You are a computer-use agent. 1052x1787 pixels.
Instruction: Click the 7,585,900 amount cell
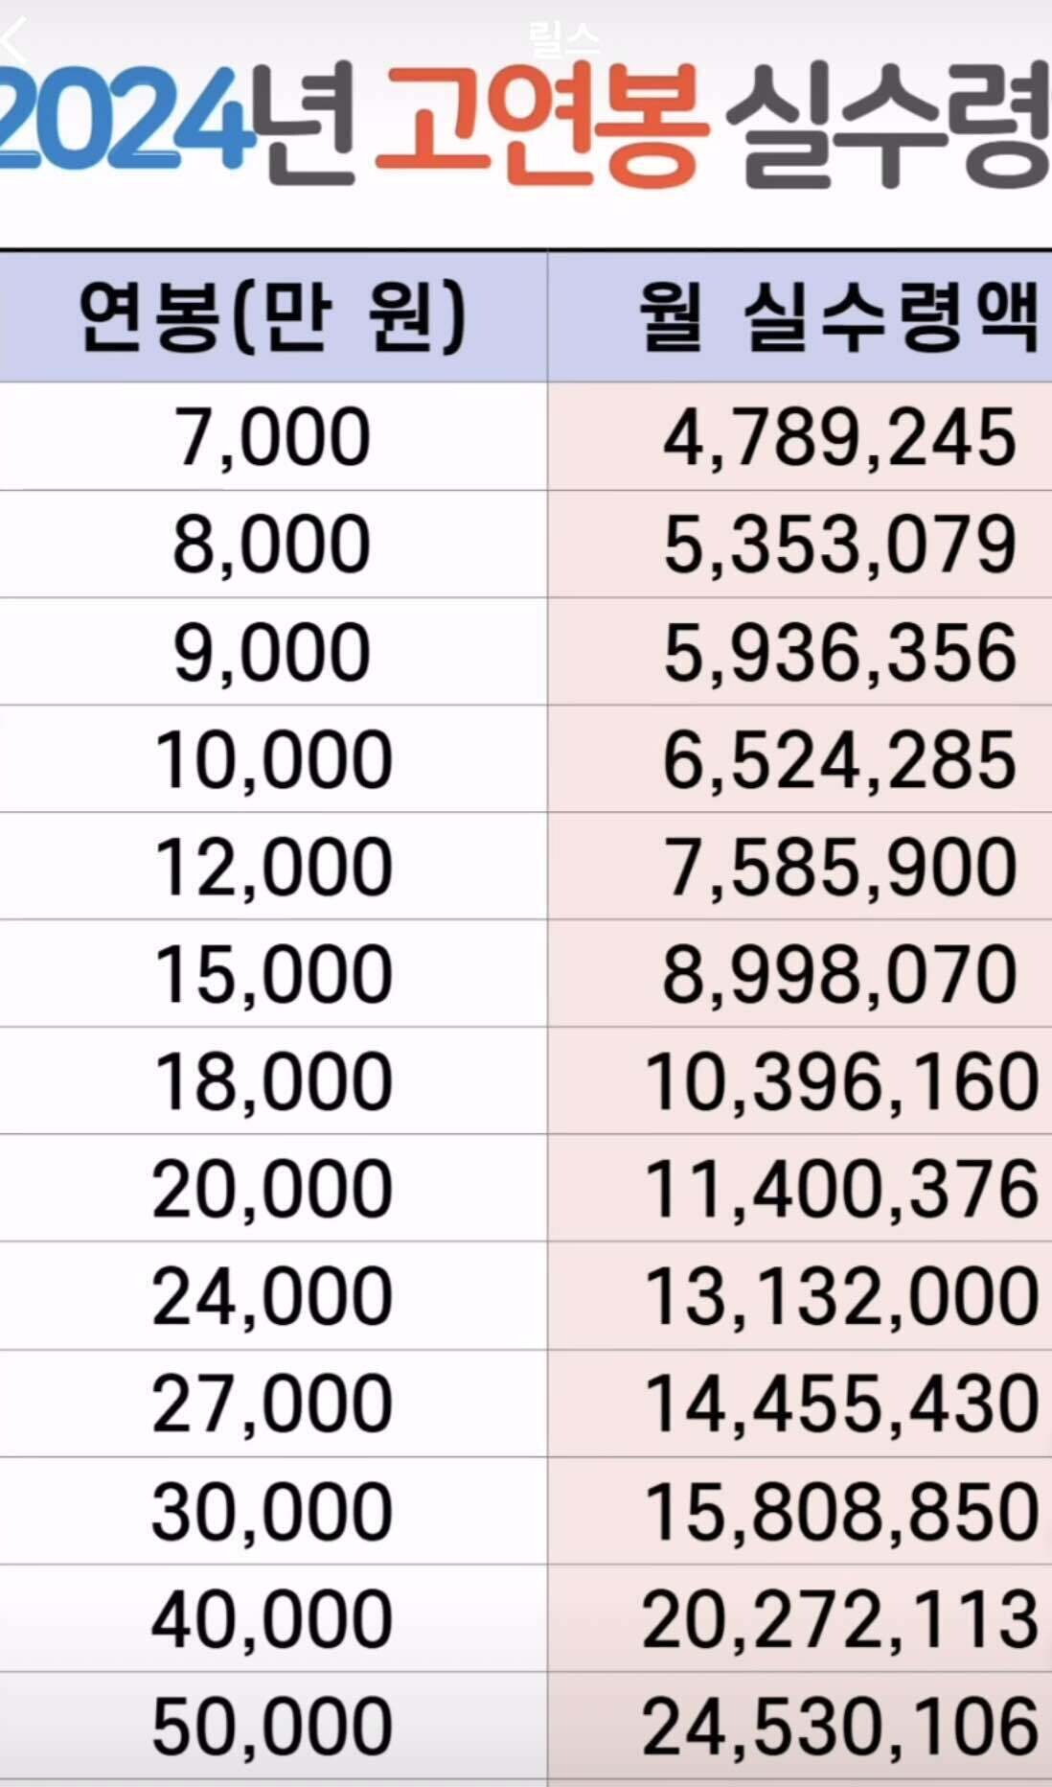click(800, 867)
